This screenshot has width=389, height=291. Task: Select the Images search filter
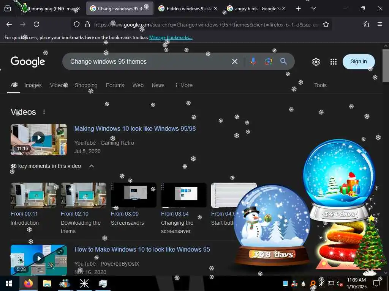(x=33, y=85)
